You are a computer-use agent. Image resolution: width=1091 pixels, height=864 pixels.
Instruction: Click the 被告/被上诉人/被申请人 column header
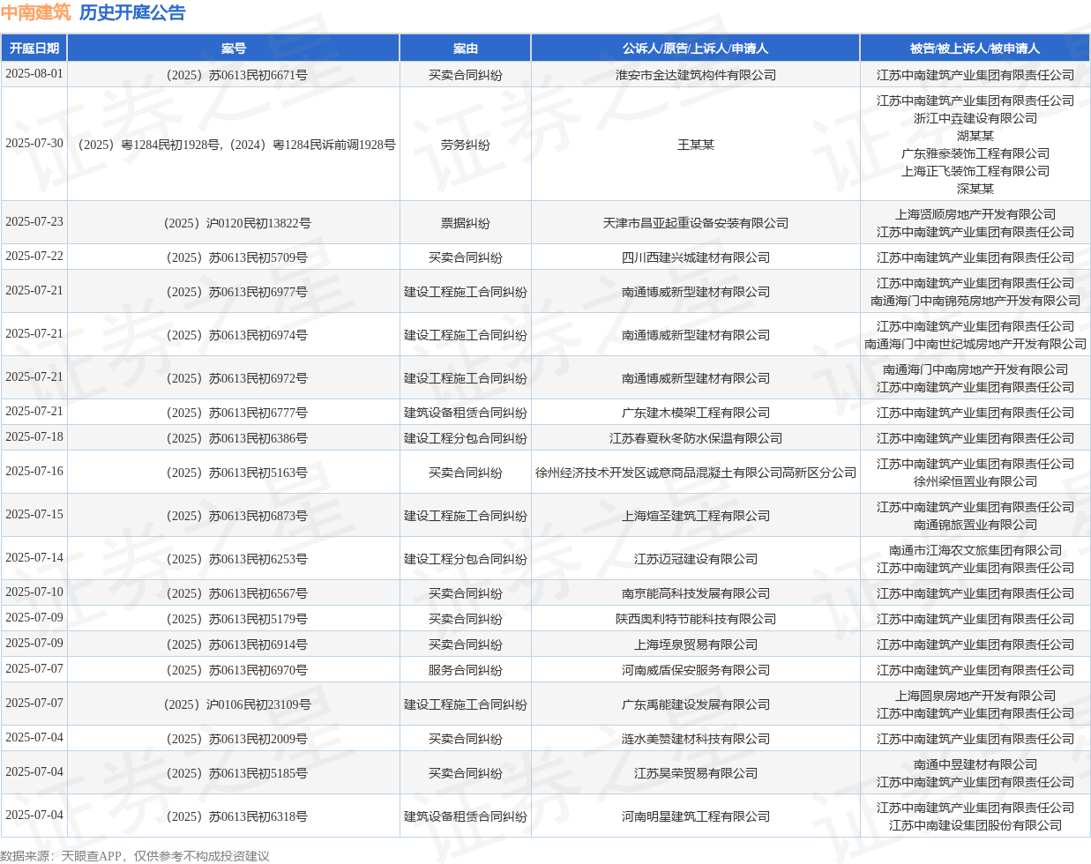[975, 48]
